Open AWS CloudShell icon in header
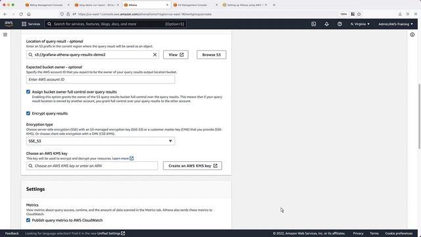 [313, 24]
